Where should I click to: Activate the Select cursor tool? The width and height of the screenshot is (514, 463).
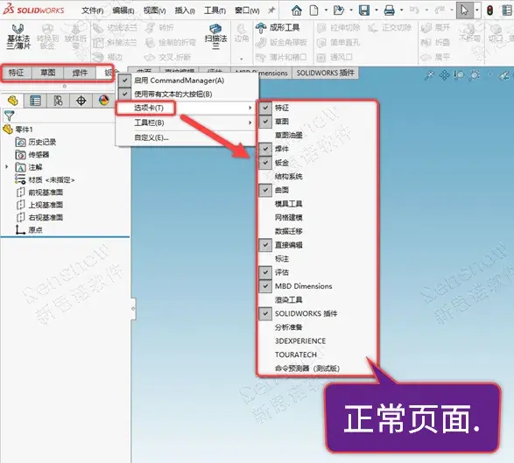(464, 11)
